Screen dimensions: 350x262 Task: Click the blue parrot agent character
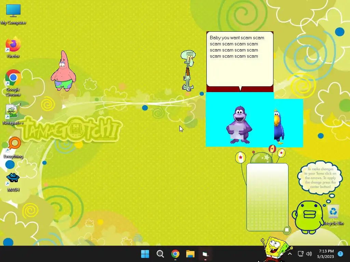pos(279,127)
